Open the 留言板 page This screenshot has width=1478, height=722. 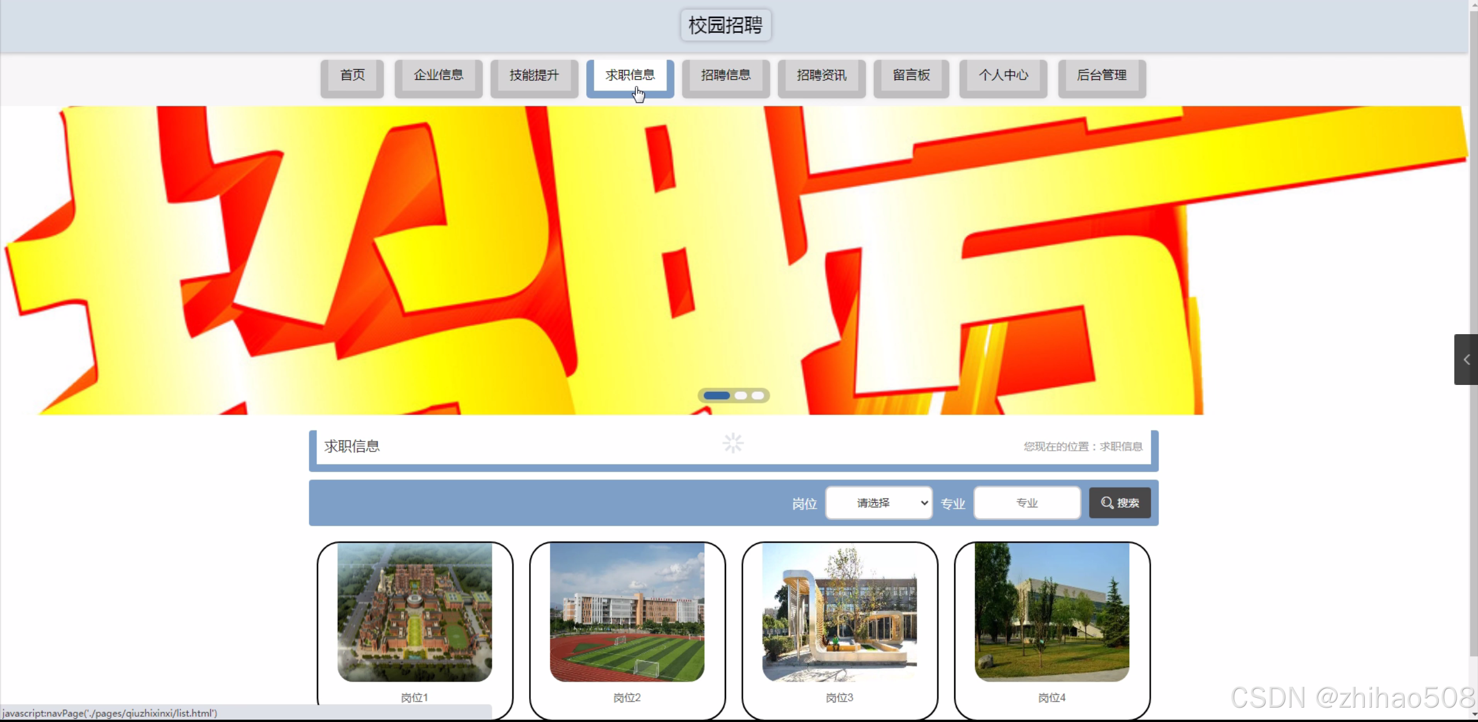coord(911,76)
